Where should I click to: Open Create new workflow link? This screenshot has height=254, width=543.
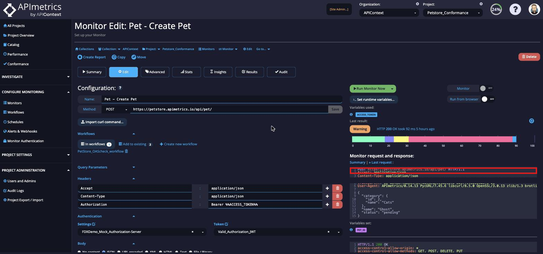click(x=178, y=144)
